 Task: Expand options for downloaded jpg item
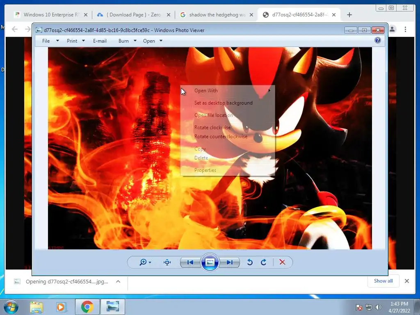(118, 281)
